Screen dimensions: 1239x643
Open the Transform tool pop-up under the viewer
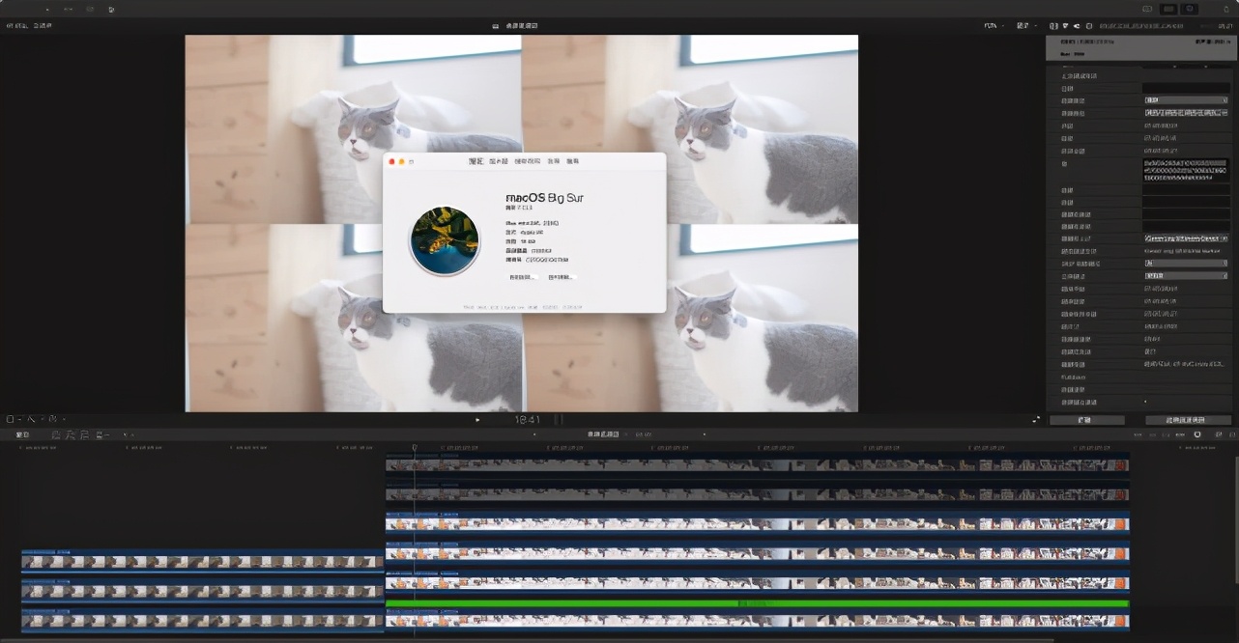click(11, 419)
